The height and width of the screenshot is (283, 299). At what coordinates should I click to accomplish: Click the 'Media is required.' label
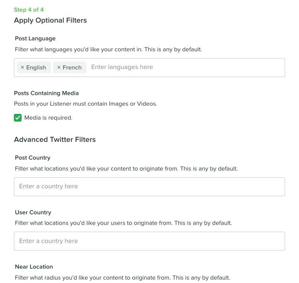coord(48,118)
